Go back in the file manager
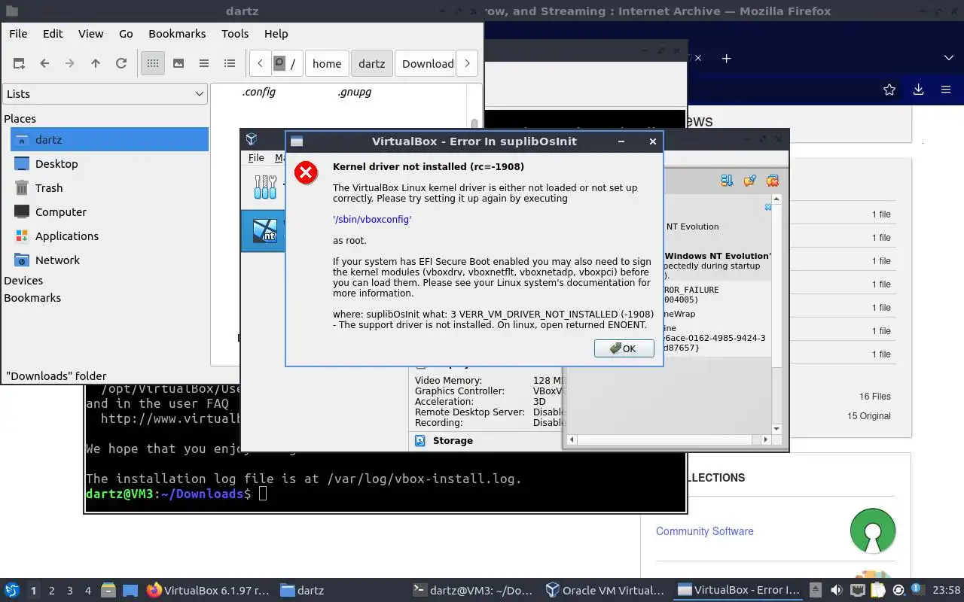964x602 pixels. click(44, 64)
